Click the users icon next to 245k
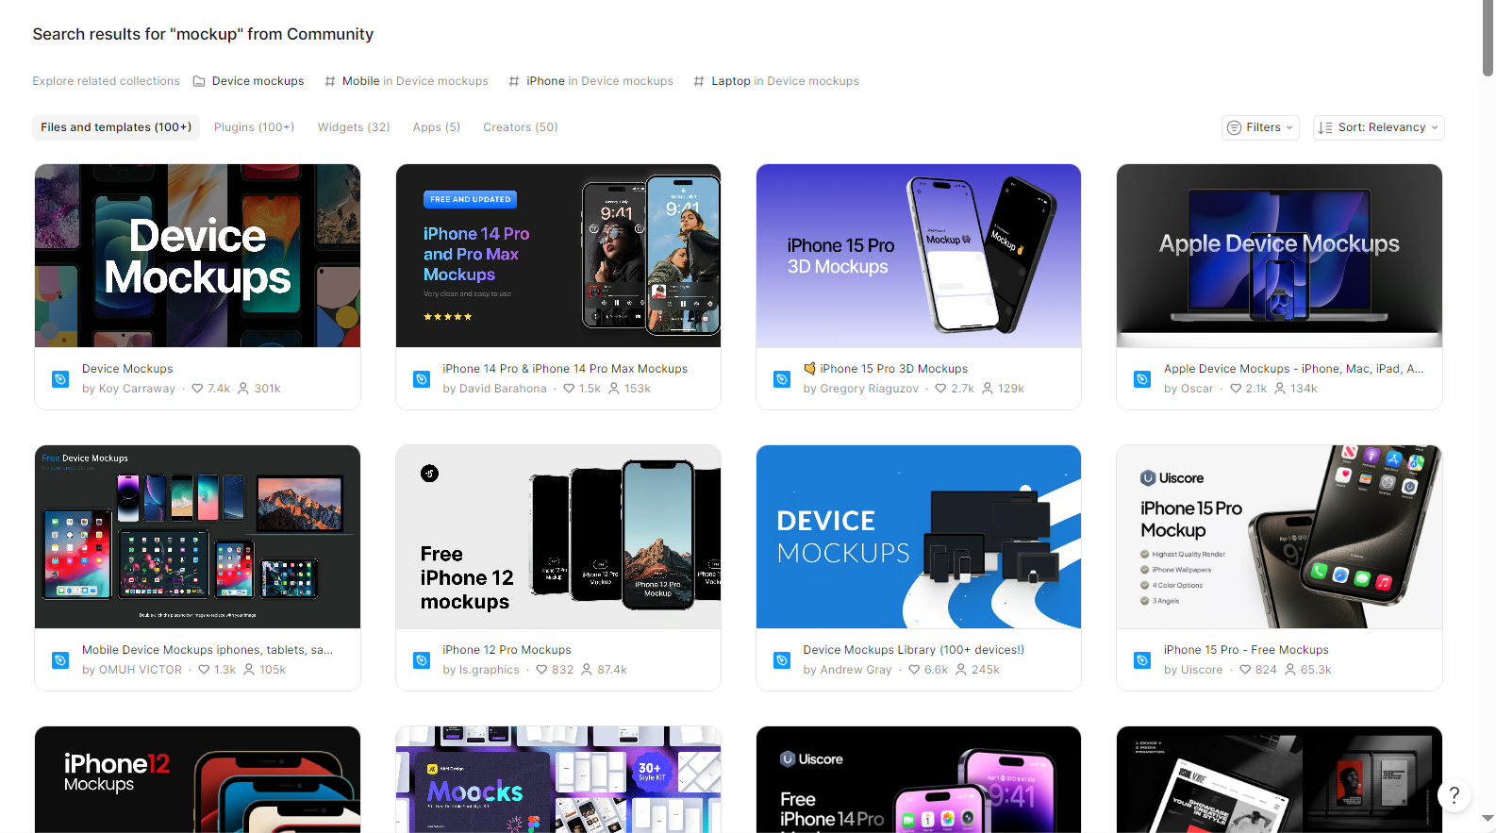This screenshot has height=833, width=1496. [961, 670]
